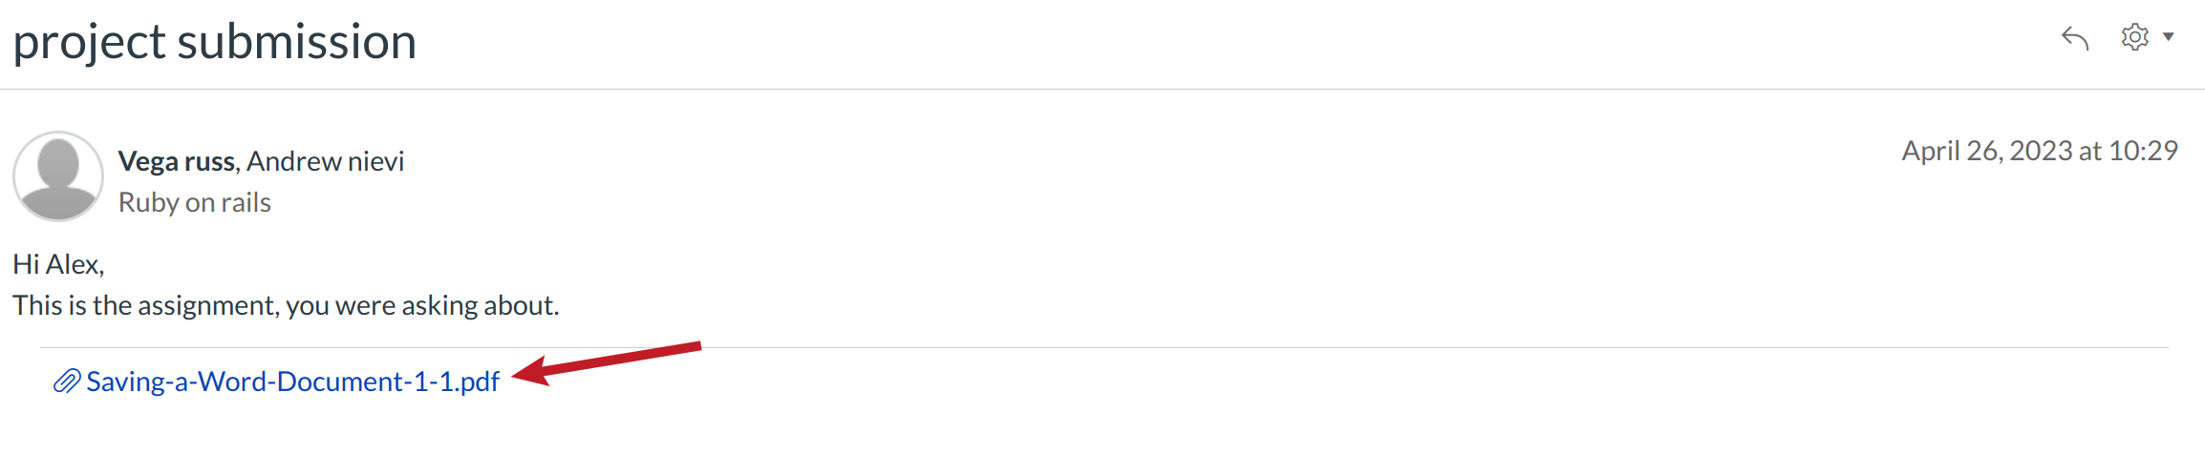Click the word submission in the subject
This screenshot has width=2205, height=454.
click(296, 43)
